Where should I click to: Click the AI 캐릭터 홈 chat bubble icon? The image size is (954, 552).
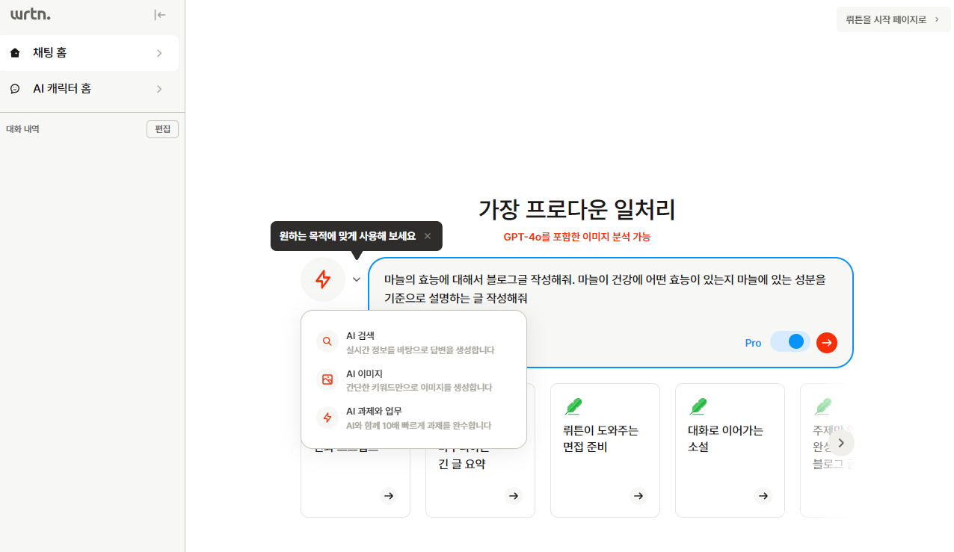point(15,89)
